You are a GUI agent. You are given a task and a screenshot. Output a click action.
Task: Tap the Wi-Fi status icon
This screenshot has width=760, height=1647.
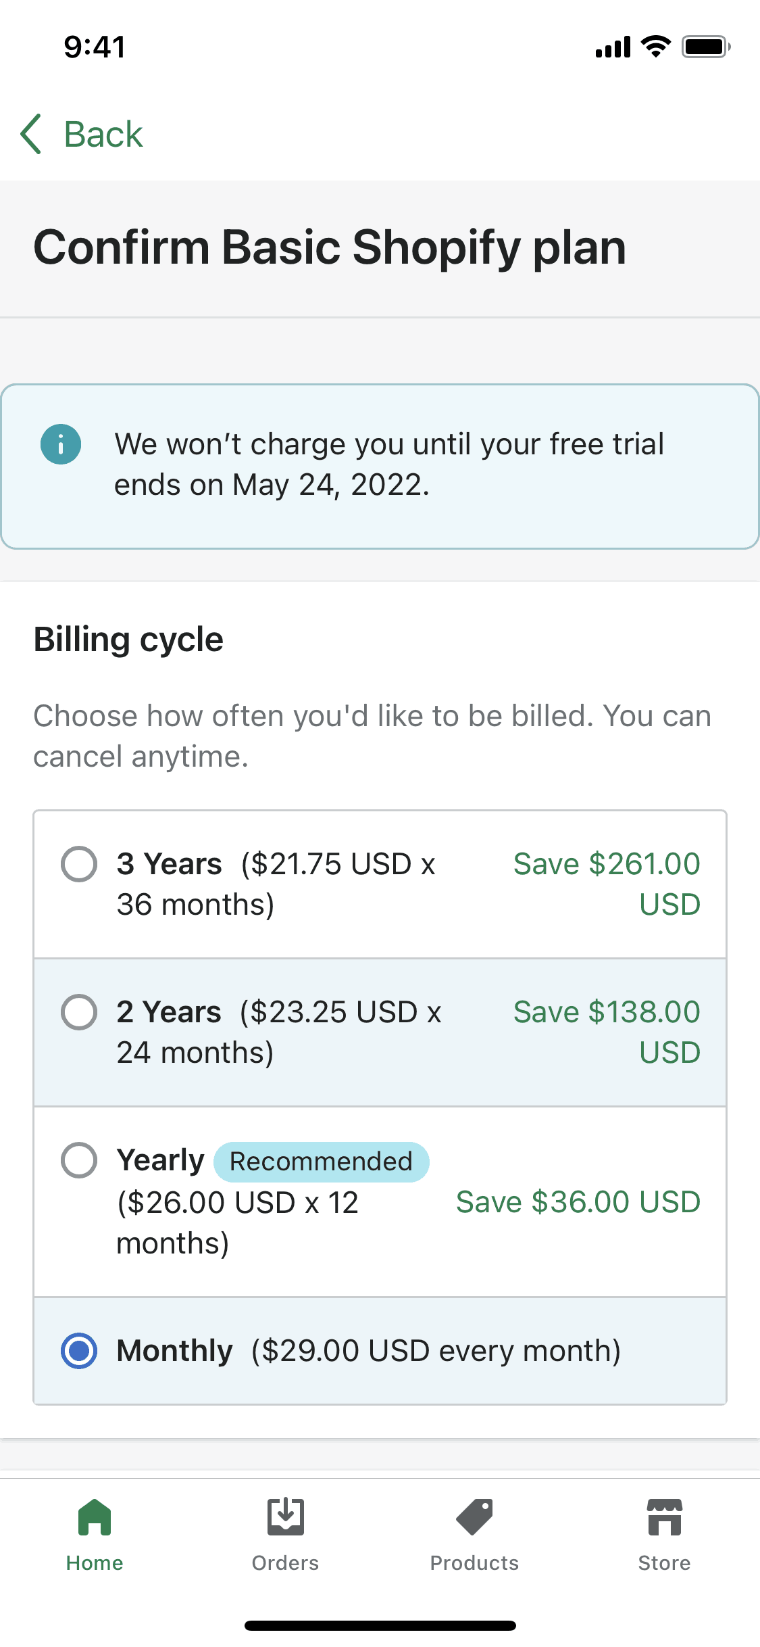pos(655,47)
